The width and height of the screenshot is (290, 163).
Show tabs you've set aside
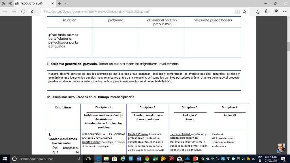pyautogui.click(x=3, y=3)
